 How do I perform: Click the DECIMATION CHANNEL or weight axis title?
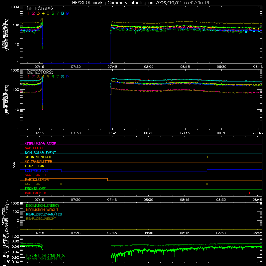[5, 216]
